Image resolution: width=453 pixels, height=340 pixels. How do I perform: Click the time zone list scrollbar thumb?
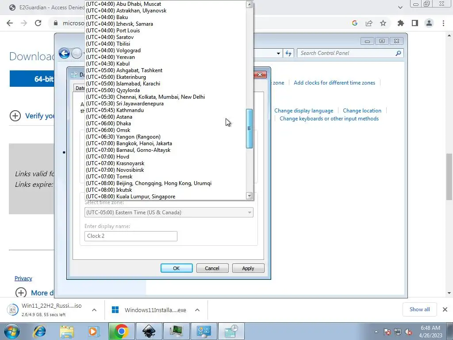tap(250, 129)
